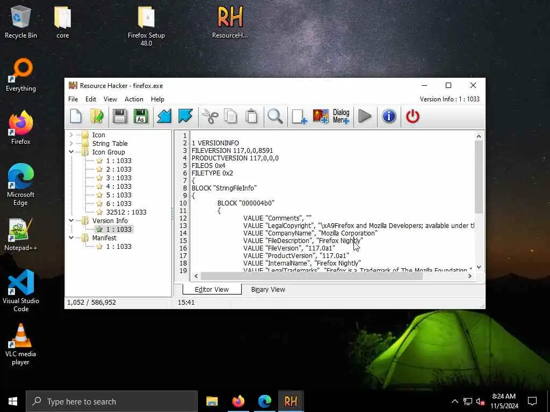550x412 pixels.
Task: Show hidden system tray icons chevron
Action: pos(454,401)
